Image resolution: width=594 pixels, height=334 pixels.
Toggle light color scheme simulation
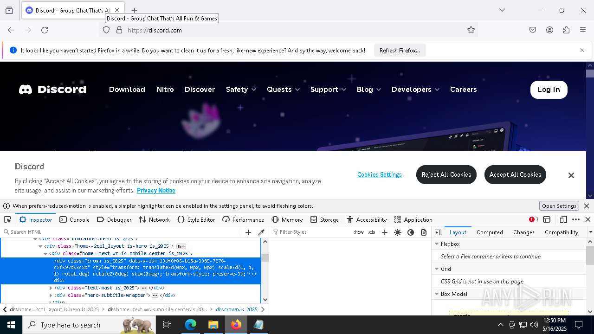[x=398, y=232]
